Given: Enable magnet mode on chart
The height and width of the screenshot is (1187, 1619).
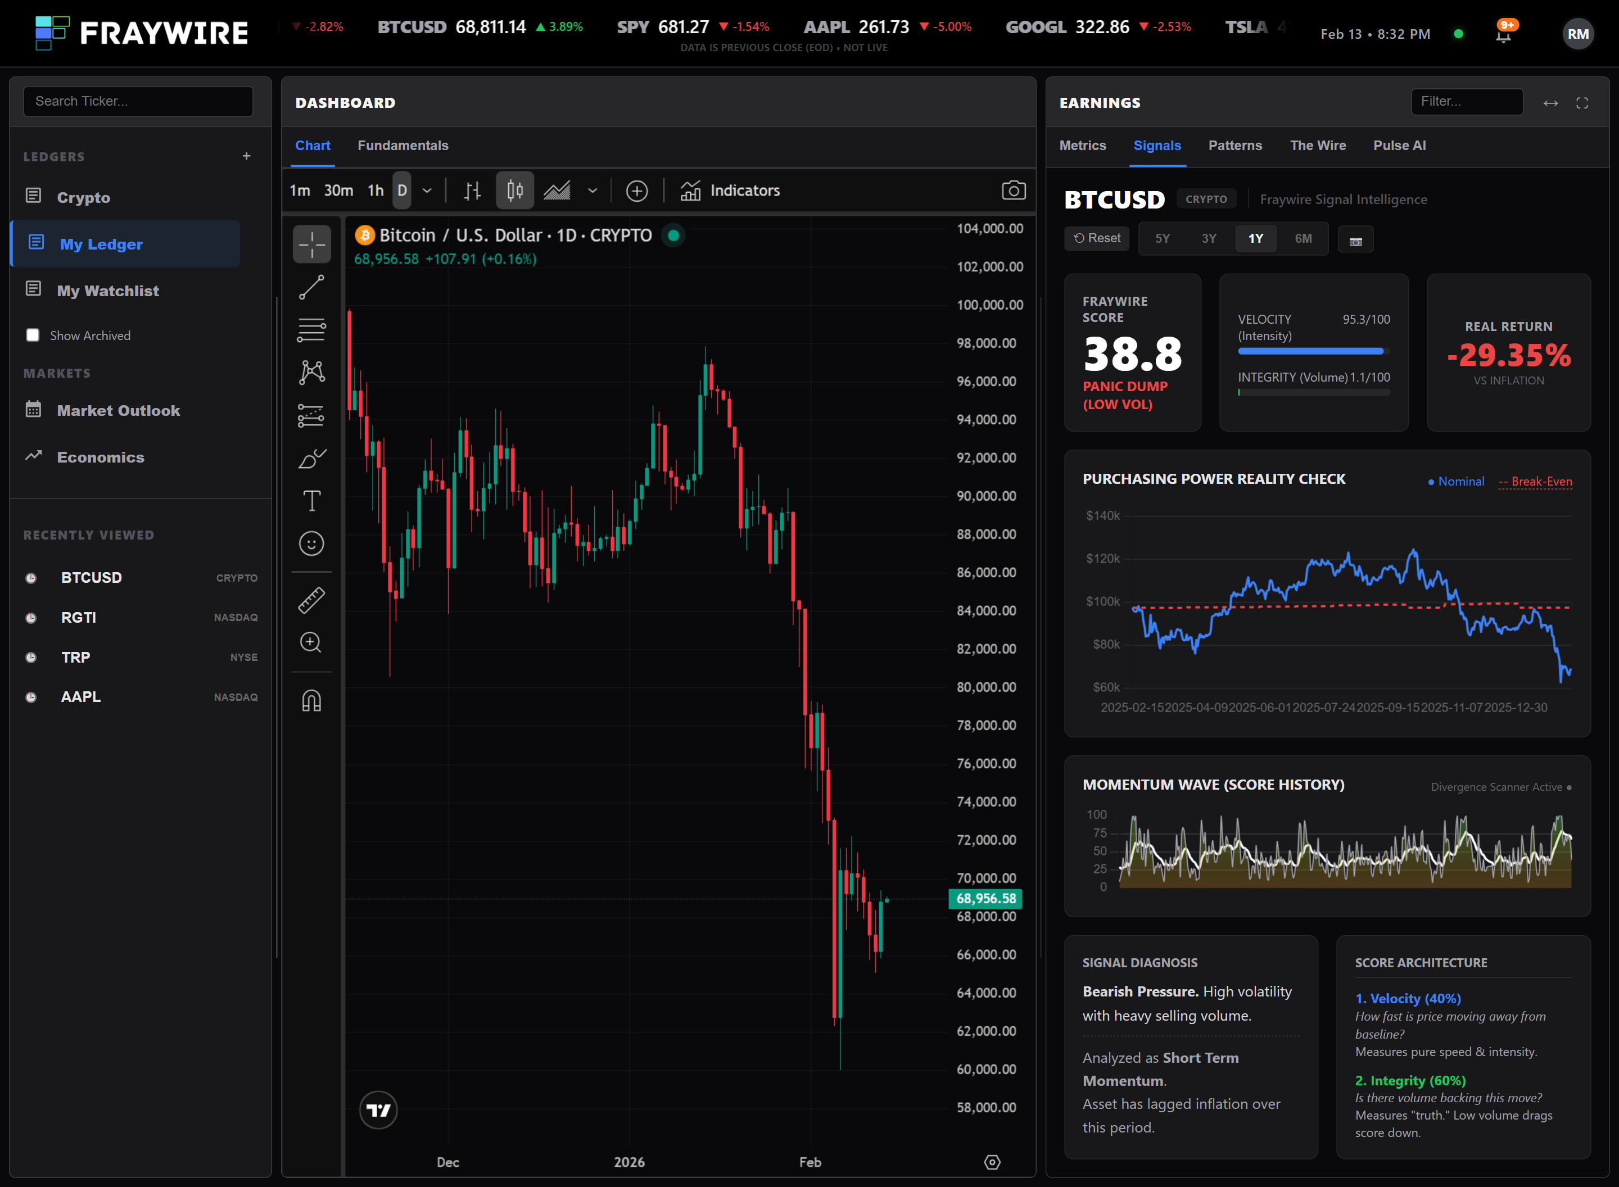Looking at the screenshot, I should [x=311, y=700].
